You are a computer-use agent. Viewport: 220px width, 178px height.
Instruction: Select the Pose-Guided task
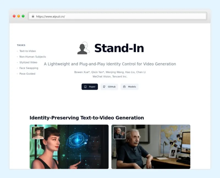click(x=27, y=74)
